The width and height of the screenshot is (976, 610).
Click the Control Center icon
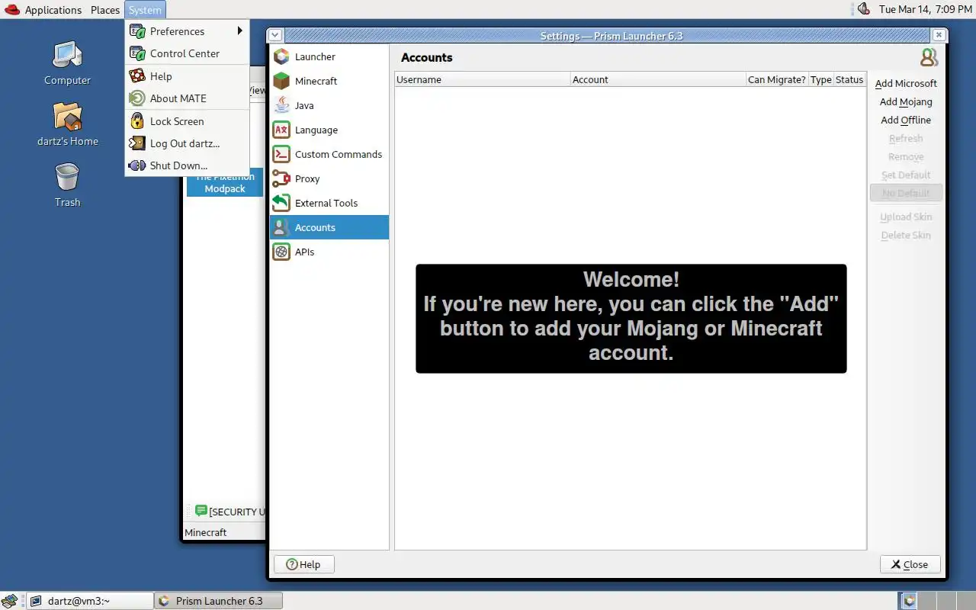click(x=137, y=53)
